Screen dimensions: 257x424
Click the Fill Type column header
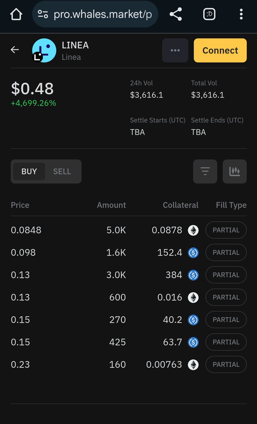pos(231,205)
